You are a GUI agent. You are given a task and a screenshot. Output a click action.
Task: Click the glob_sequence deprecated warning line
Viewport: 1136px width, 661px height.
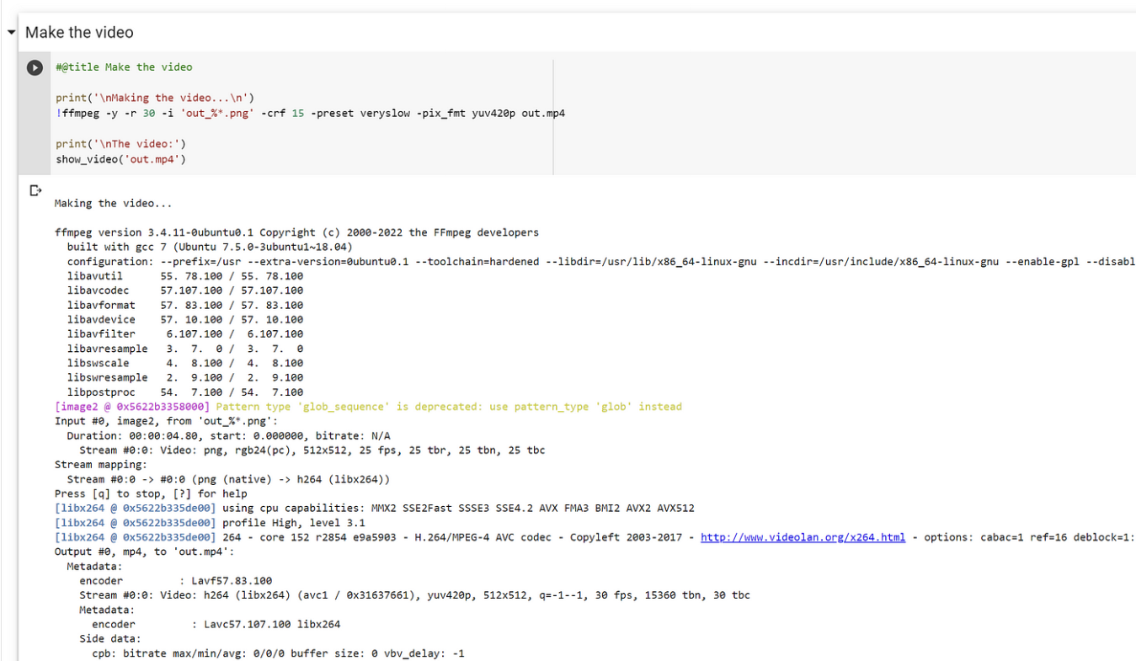368,407
